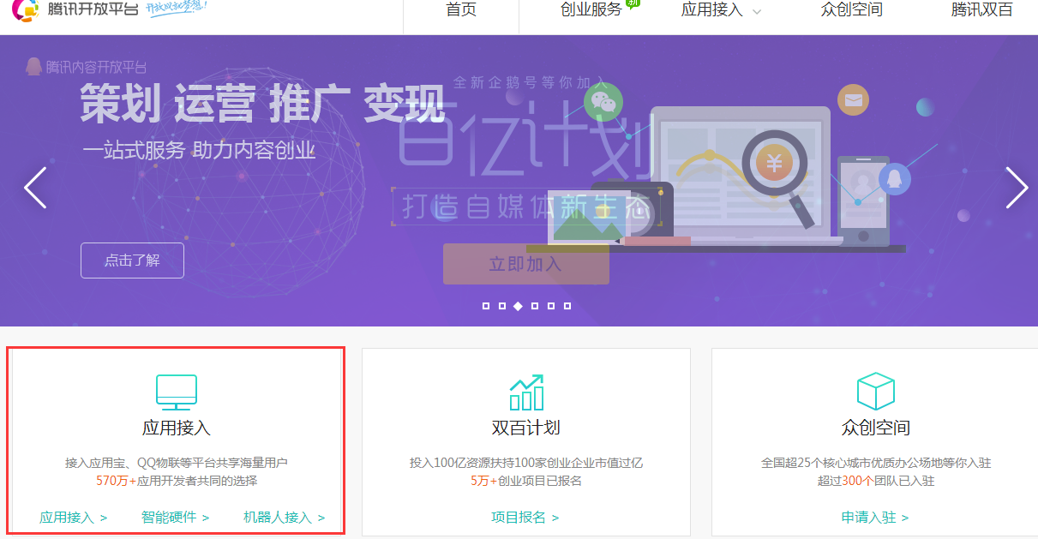Open the 机器人接入 > link

[285, 518]
